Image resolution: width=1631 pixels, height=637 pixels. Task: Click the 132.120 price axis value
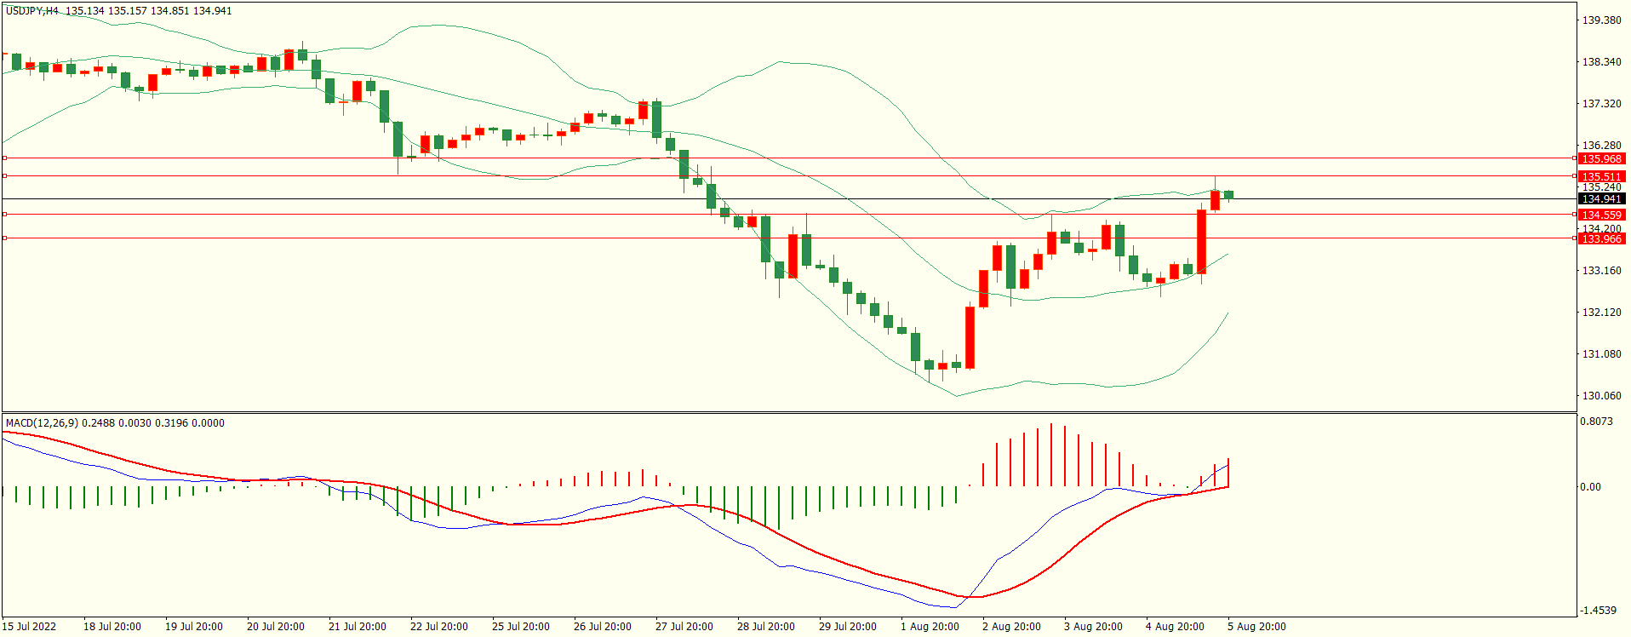point(1601,313)
